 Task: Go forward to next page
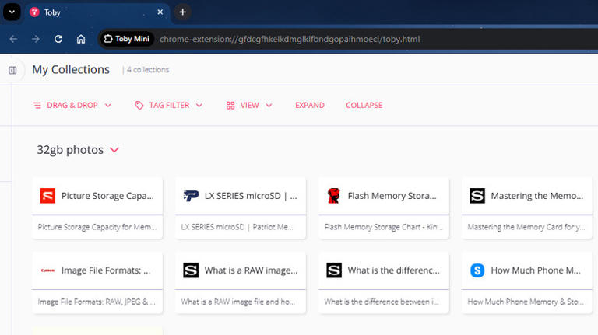point(36,39)
